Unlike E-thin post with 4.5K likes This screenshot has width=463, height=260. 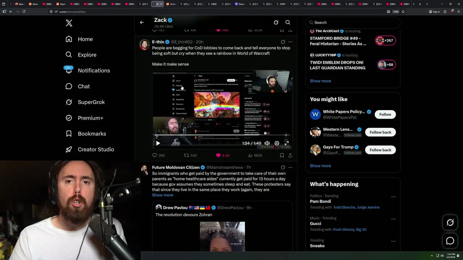coord(223,155)
